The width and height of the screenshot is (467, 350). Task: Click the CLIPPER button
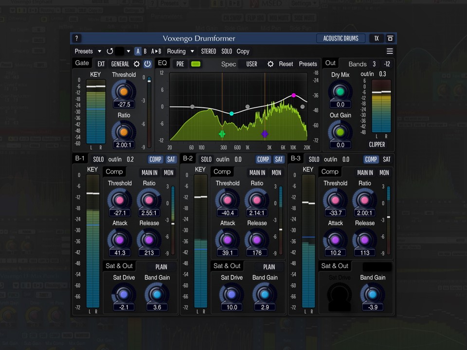(377, 145)
